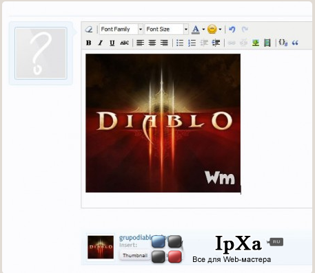The image size is (315, 273).
Task: Select the Diablo image in editor
Action: pyautogui.click(x=163, y=123)
